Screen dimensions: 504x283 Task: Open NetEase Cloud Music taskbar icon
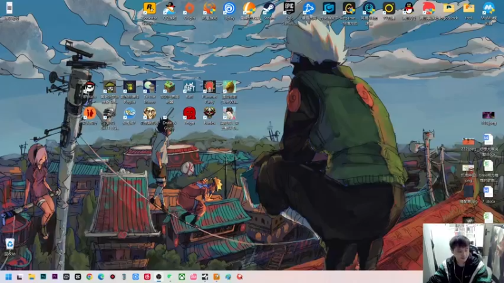[147, 277]
